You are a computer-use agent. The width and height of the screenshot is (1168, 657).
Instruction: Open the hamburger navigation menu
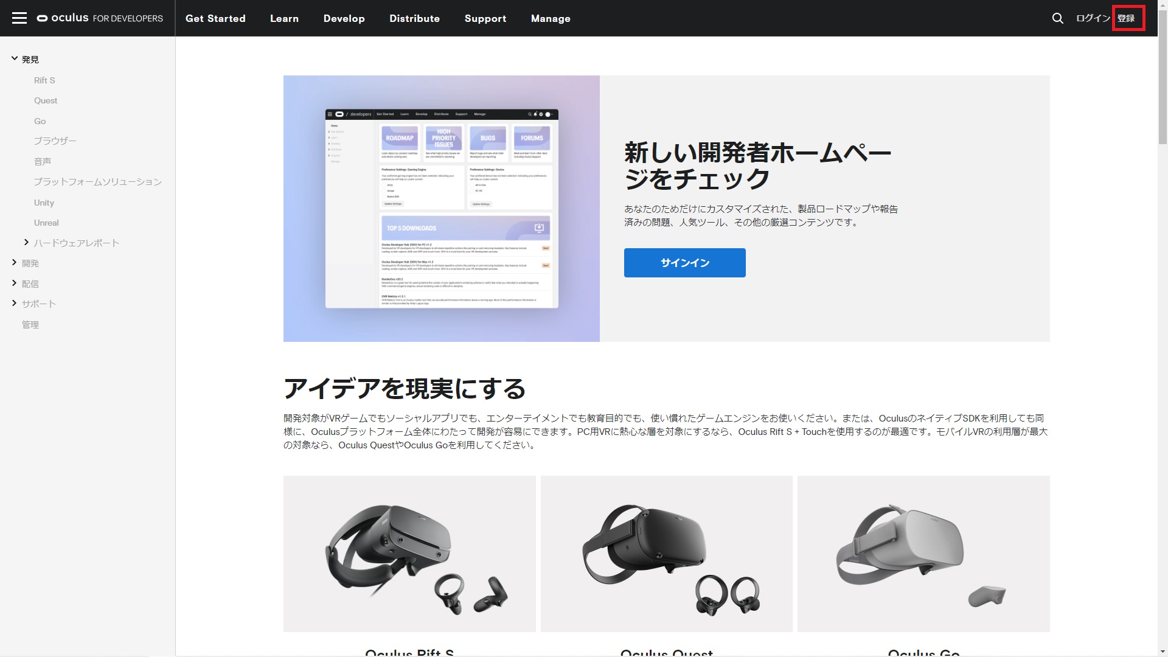pyautogui.click(x=20, y=18)
